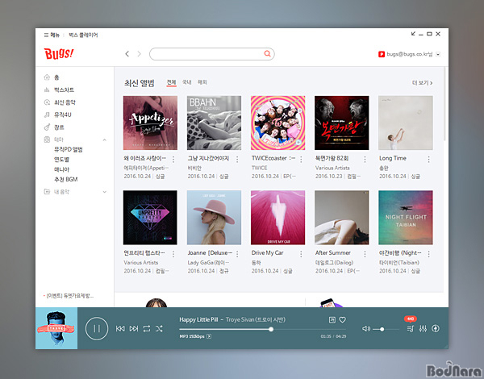Open 매니아 under 테마
Screen dimensions: 484x379
tap(62, 169)
